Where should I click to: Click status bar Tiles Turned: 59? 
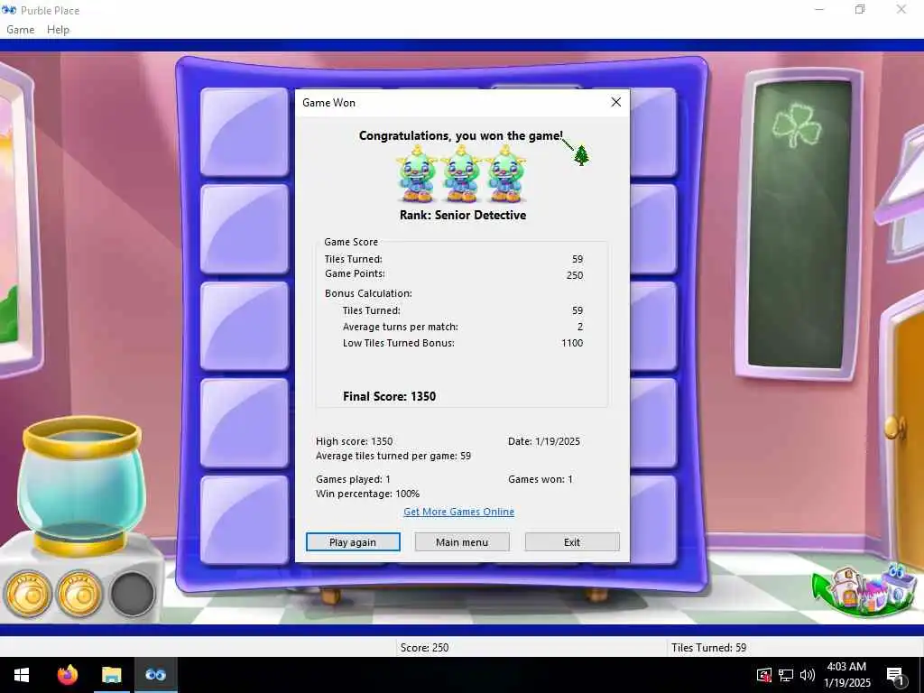[709, 647]
